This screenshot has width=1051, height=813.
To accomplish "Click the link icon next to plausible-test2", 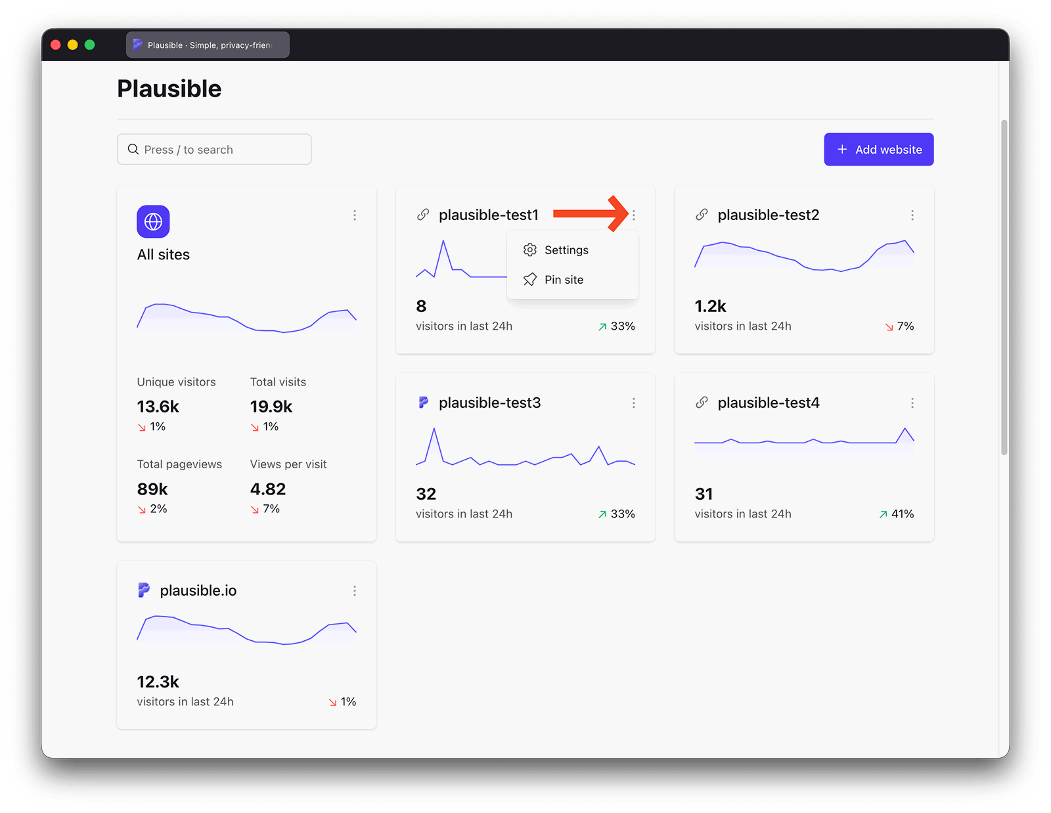I will [702, 214].
